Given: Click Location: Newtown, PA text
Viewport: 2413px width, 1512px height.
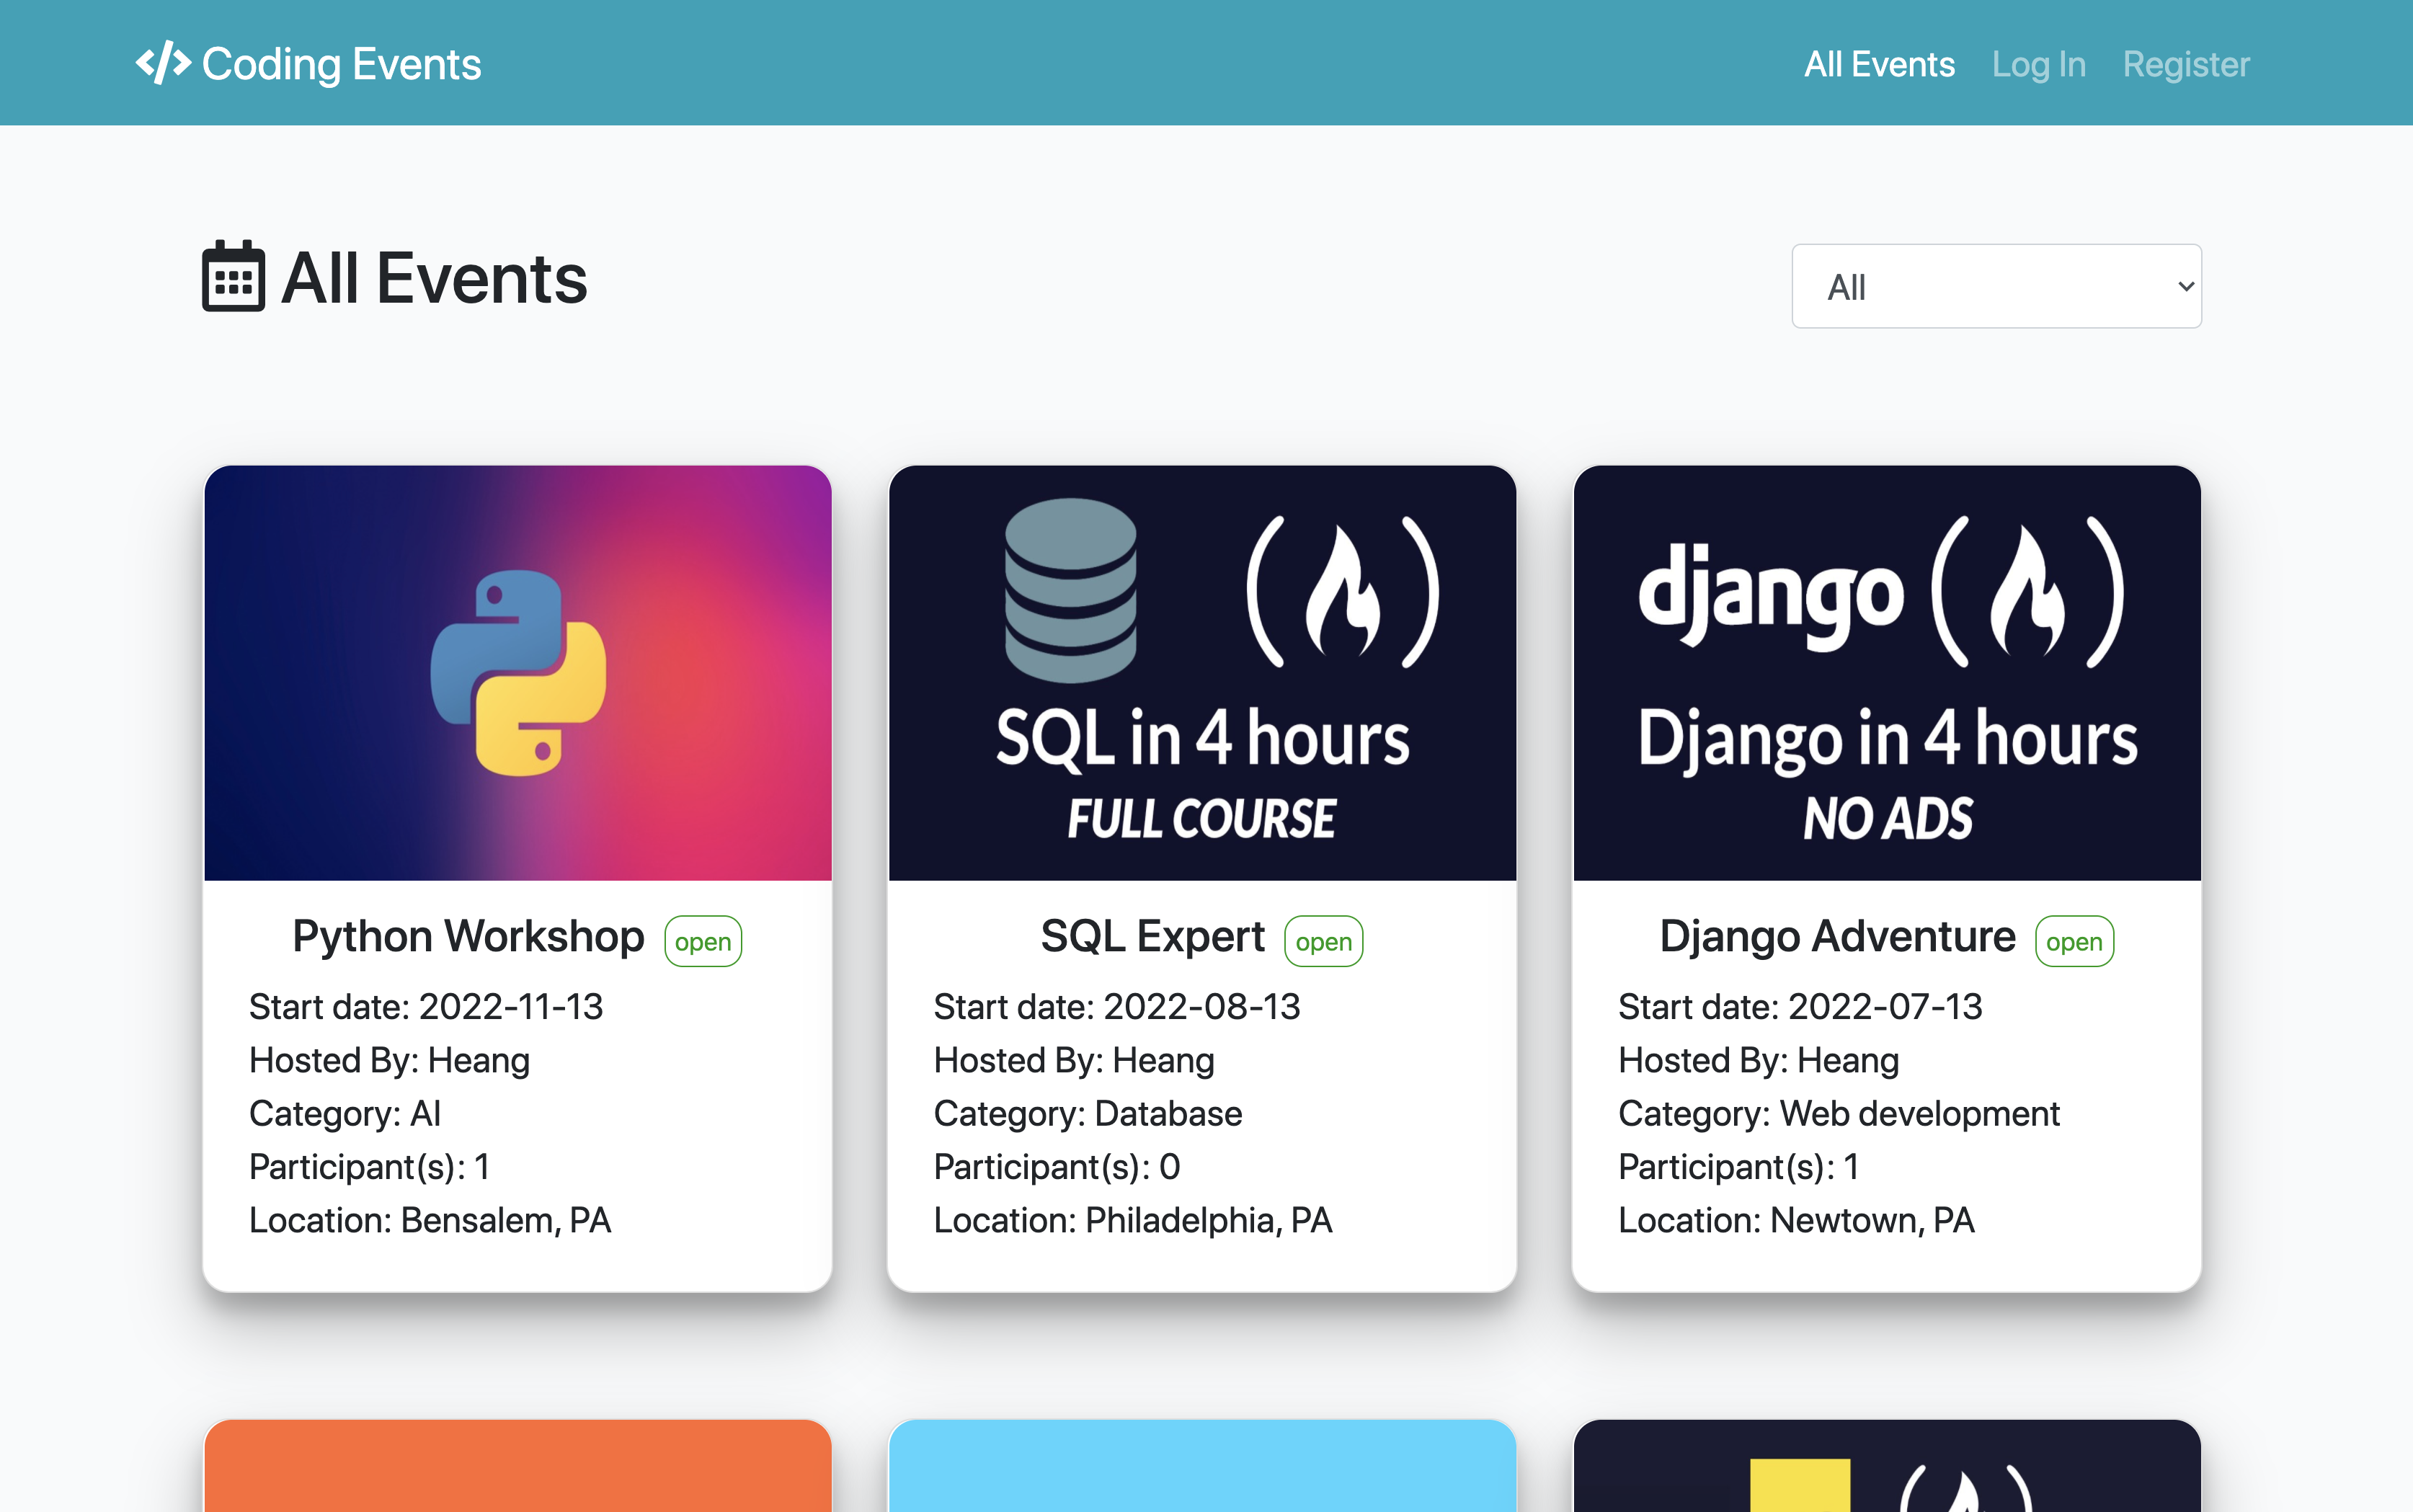Looking at the screenshot, I should (1796, 1221).
